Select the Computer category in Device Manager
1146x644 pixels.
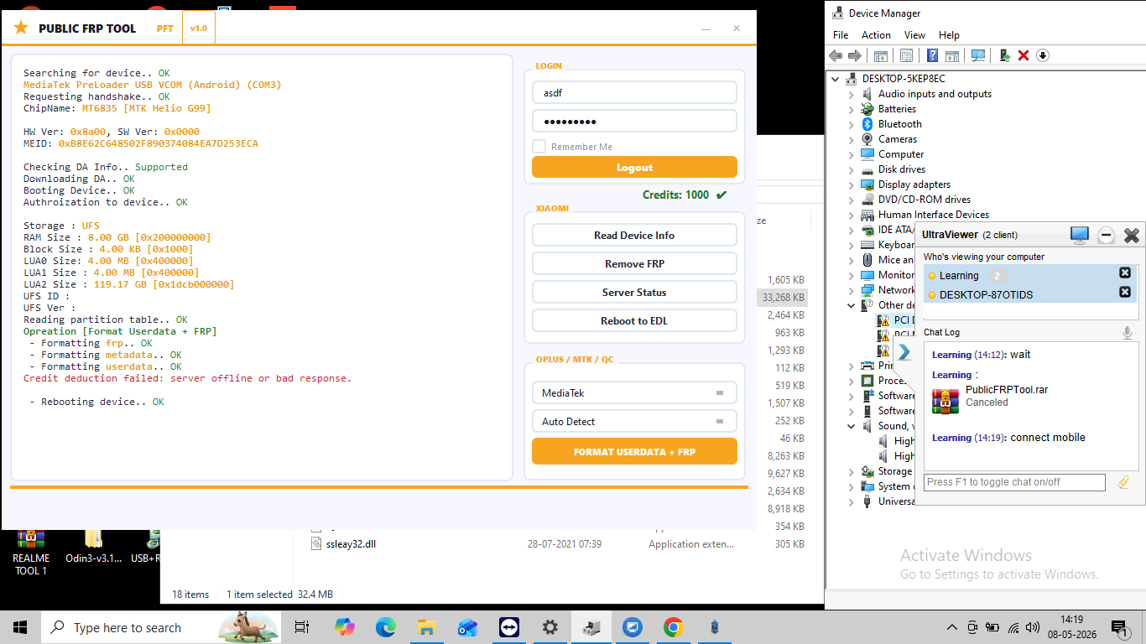(900, 154)
